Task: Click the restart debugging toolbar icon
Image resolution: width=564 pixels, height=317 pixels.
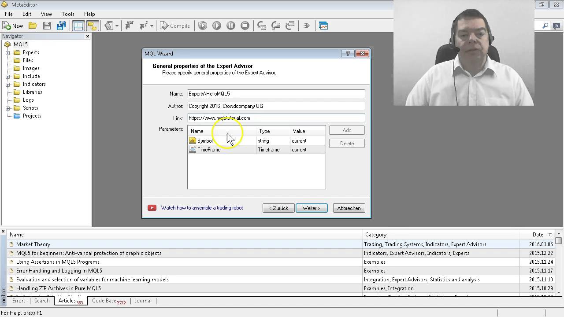Action: [203, 26]
